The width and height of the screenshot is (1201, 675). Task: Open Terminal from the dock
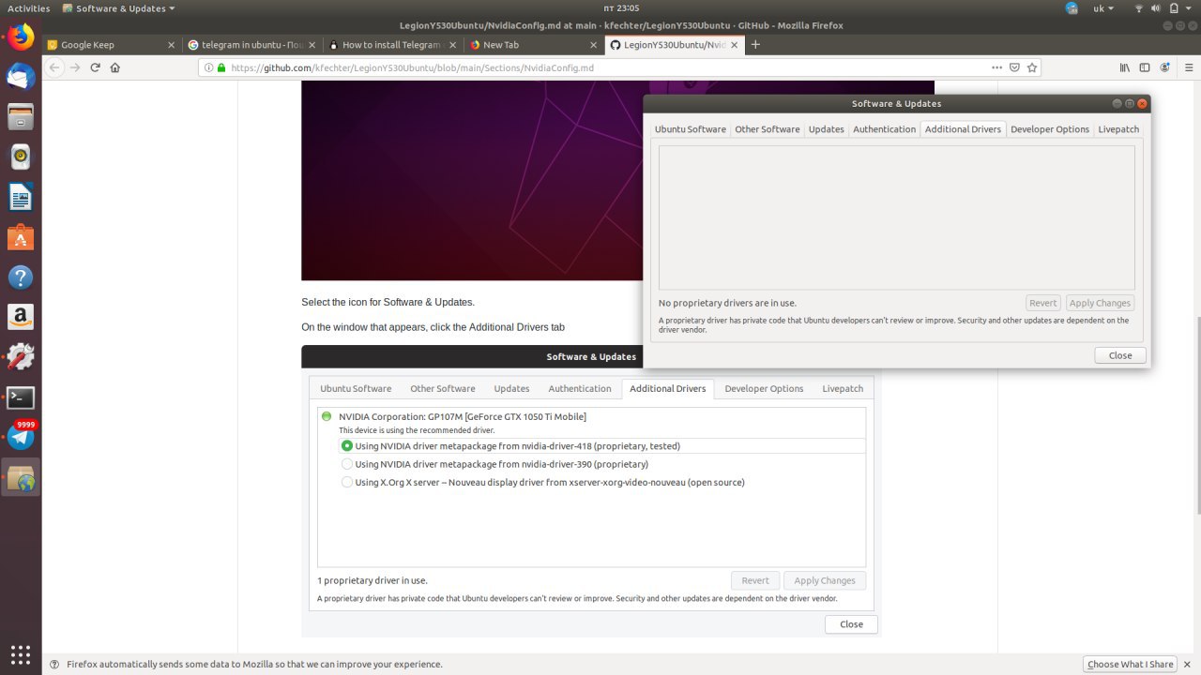pos(21,397)
